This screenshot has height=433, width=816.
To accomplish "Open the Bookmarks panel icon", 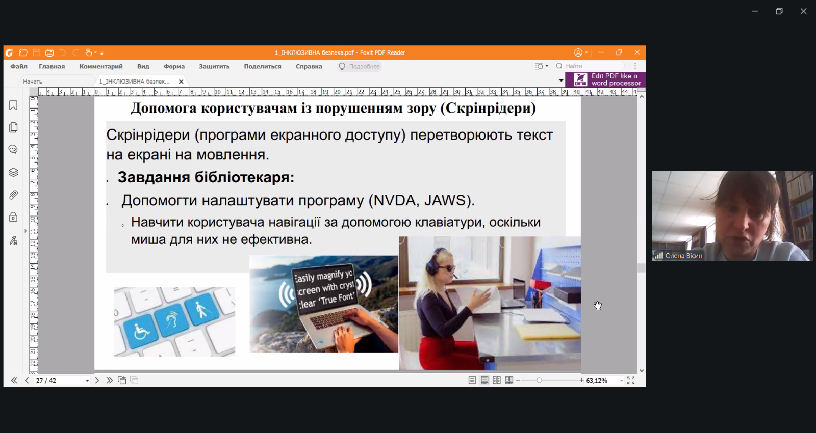I will click(13, 105).
